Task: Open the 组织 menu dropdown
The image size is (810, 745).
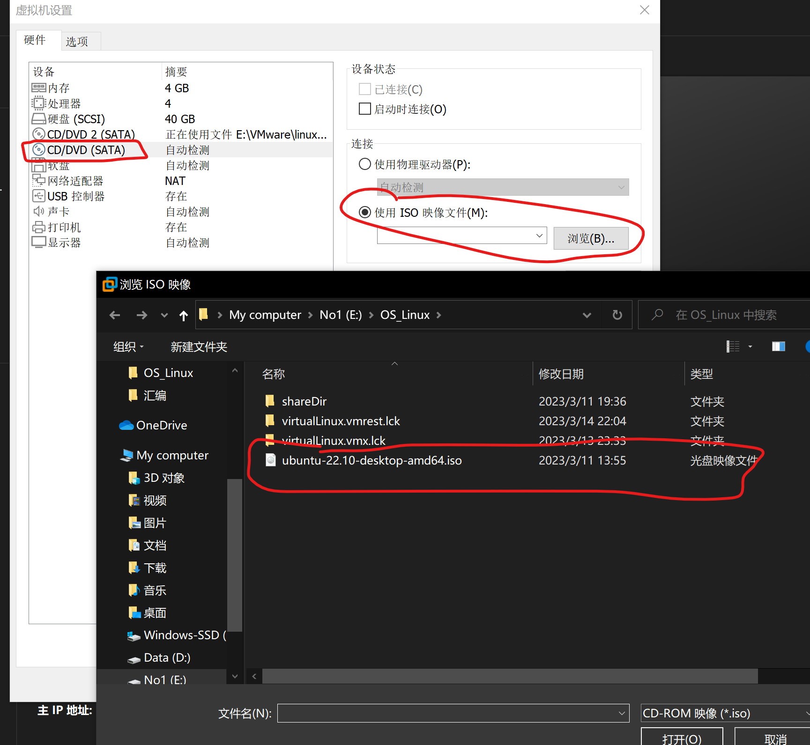Action: pos(128,347)
